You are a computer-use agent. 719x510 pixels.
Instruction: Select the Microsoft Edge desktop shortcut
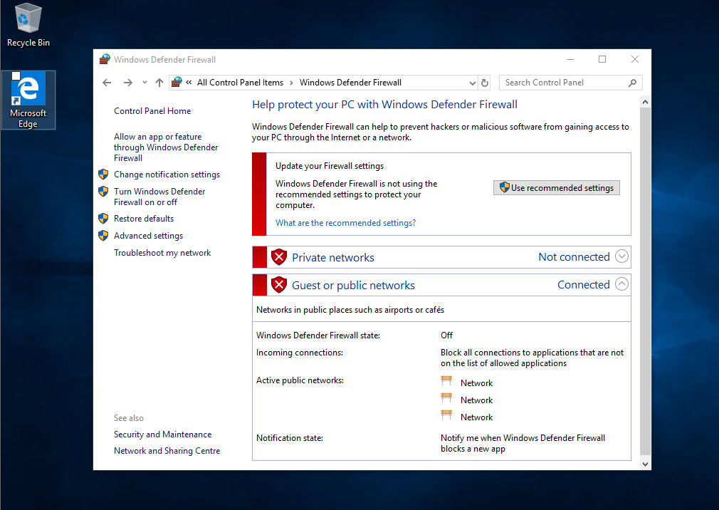[x=28, y=100]
